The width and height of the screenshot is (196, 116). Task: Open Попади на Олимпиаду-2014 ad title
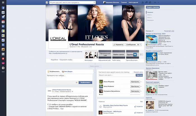click(155, 34)
